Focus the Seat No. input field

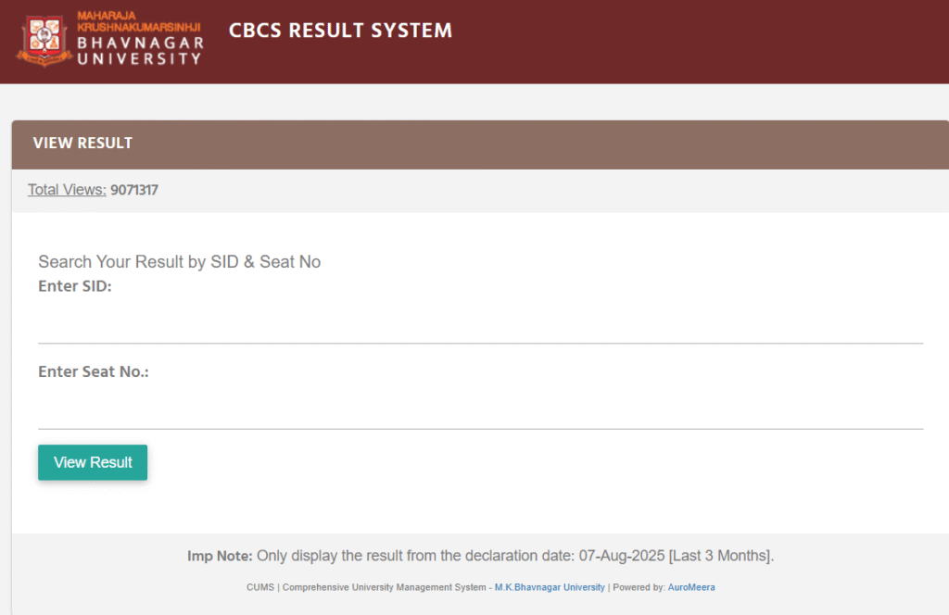point(480,411)
